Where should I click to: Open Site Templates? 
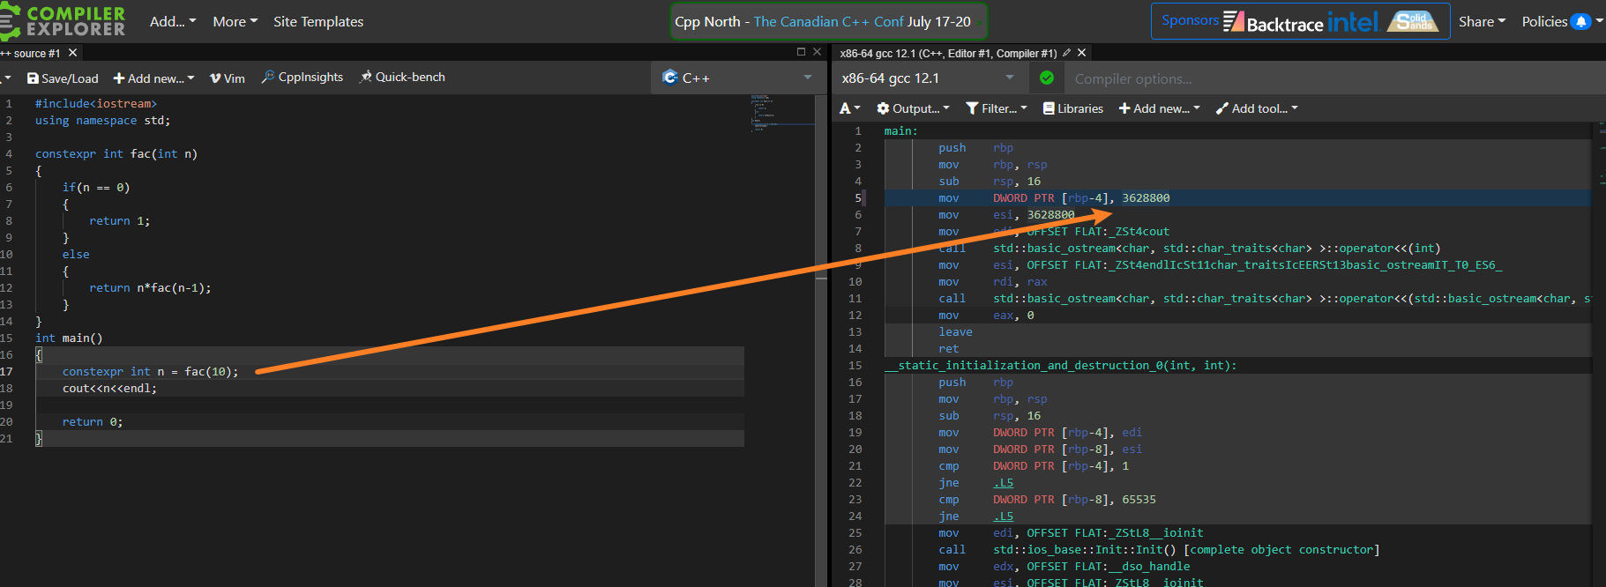click(318, 21)
